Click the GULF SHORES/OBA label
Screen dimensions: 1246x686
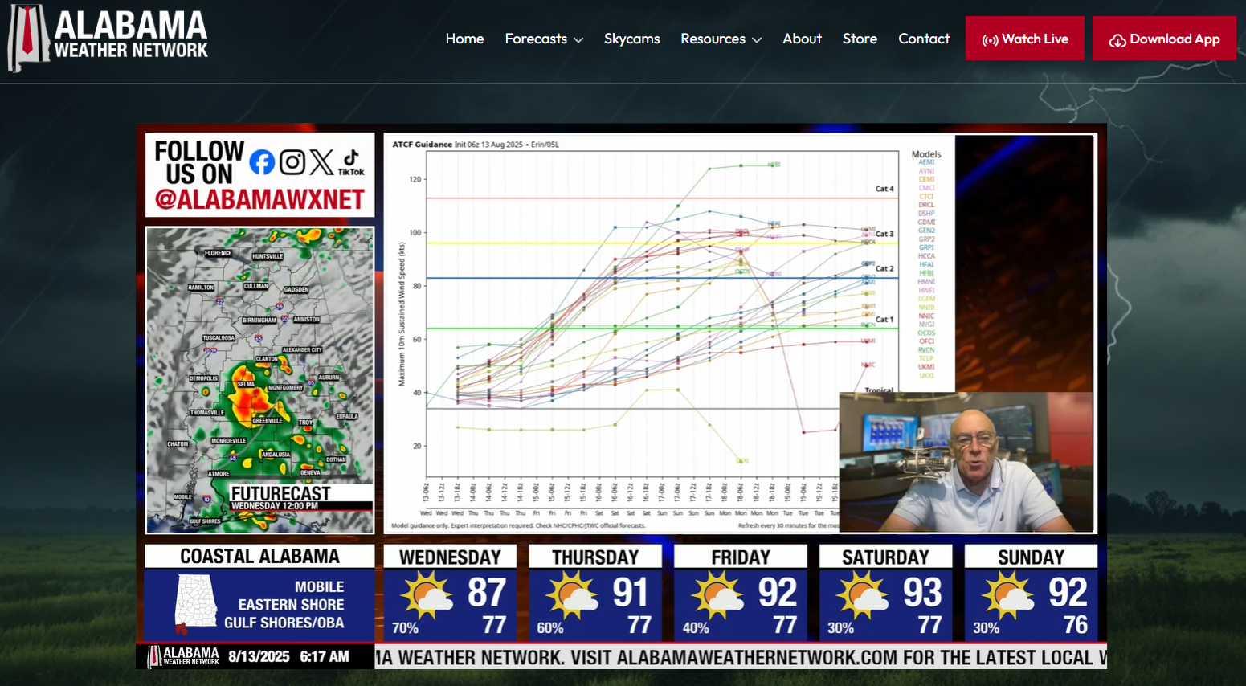coord(284,623)
